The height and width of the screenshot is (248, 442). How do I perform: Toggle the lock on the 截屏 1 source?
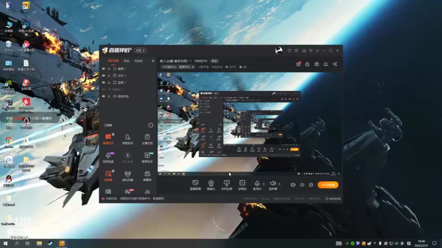109,68
